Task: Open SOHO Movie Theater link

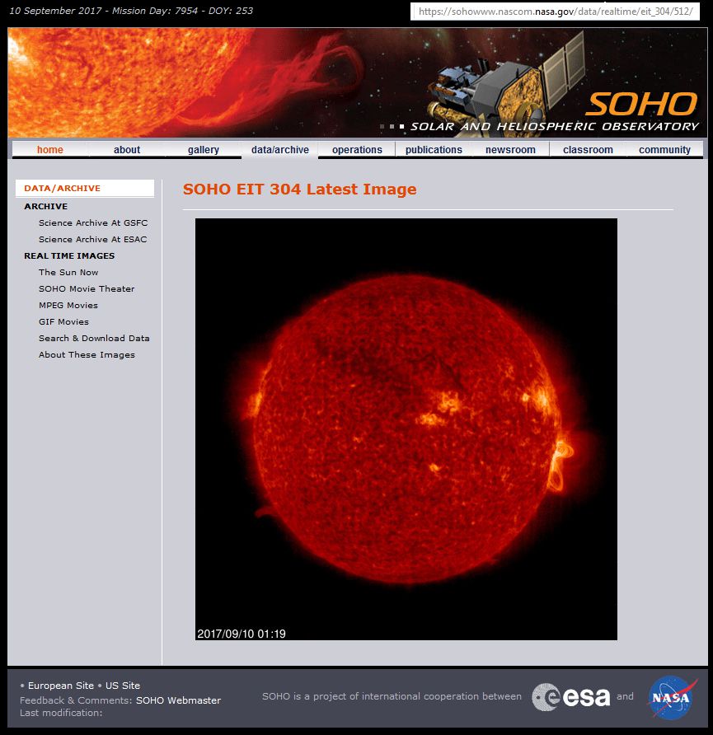Action: 87,288
